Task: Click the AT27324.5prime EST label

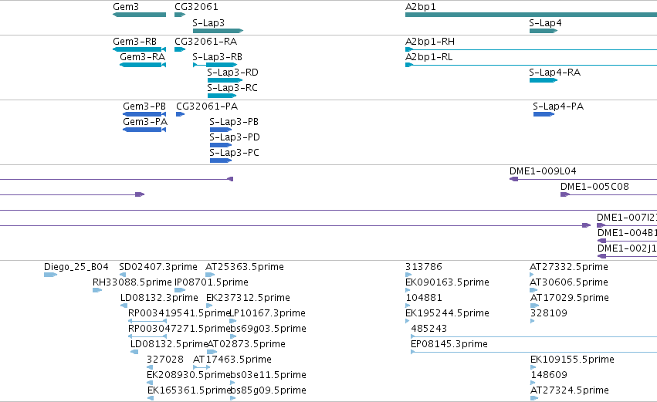Action: [x=570, y=390]
